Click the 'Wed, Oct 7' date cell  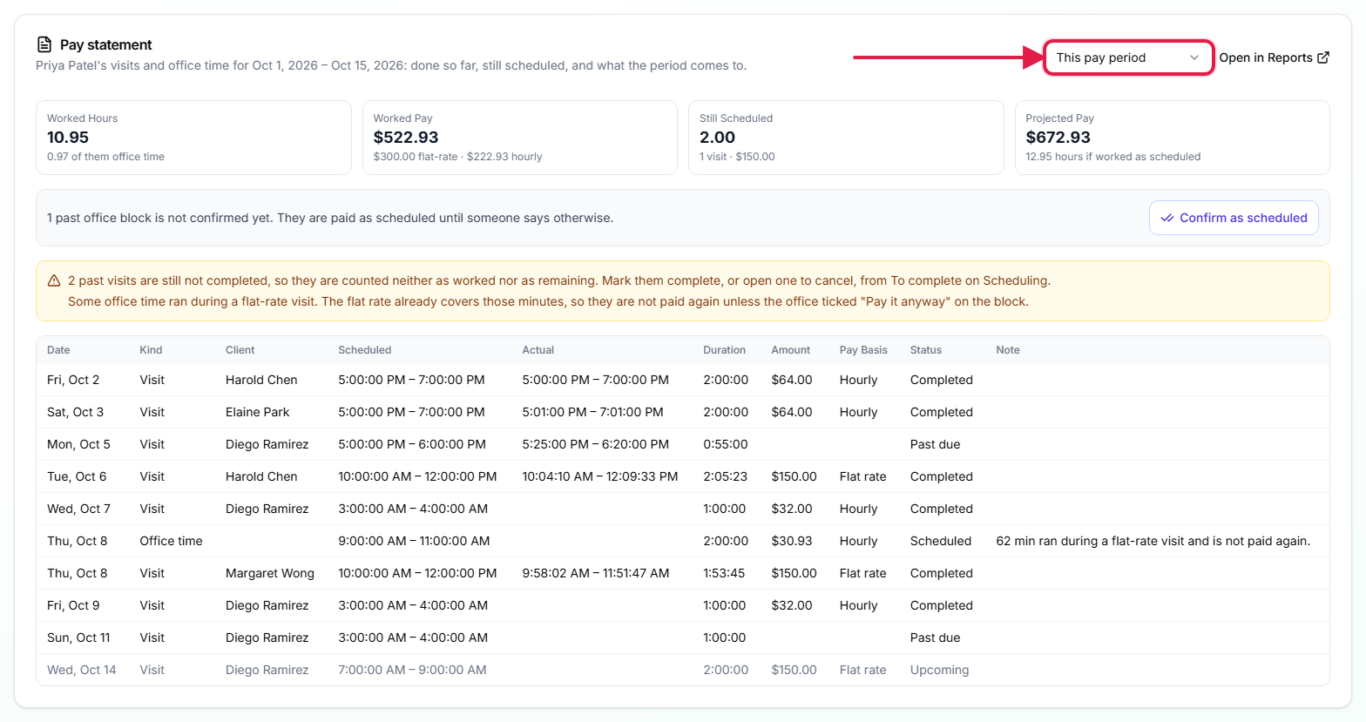(78, 509)
